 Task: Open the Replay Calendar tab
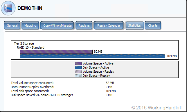coord(109,25)
